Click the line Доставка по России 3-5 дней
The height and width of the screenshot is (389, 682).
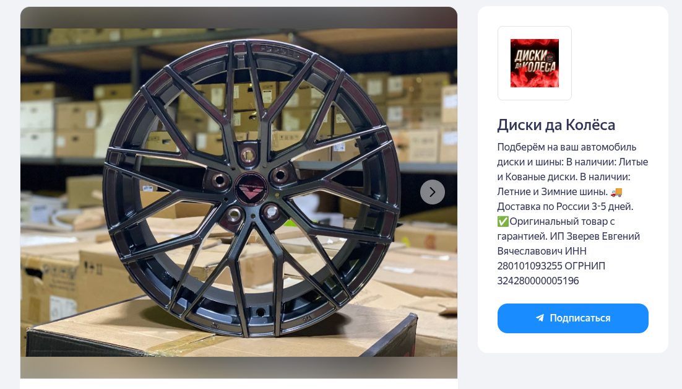coord(565,207)
